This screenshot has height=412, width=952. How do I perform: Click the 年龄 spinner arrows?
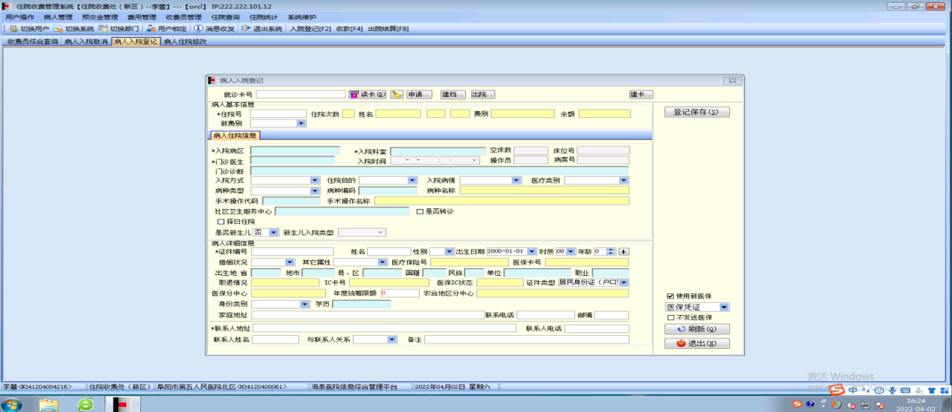612,251
